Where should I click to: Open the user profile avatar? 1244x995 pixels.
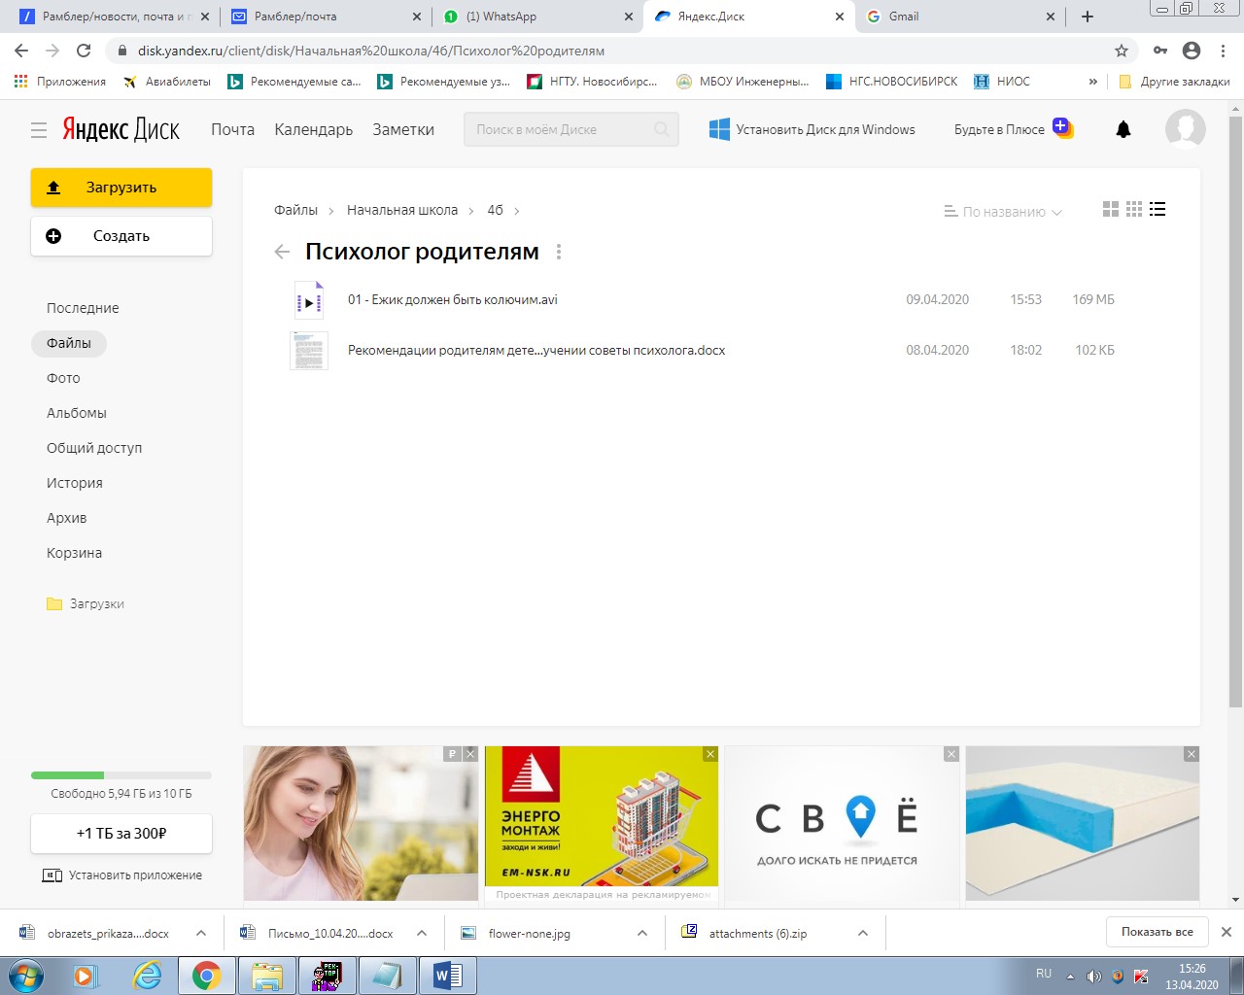coord(1185,129)
